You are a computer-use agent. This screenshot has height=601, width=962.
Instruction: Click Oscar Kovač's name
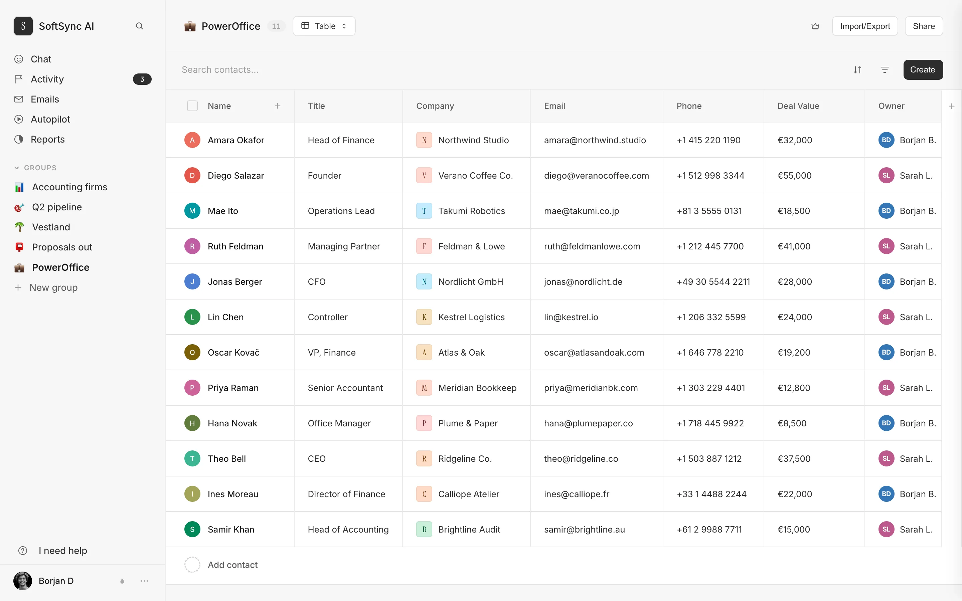pyautogui.click(x=234, y=352)
